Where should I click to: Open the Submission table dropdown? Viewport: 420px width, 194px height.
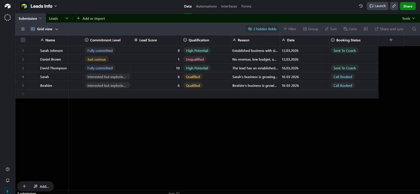[40, 18]
